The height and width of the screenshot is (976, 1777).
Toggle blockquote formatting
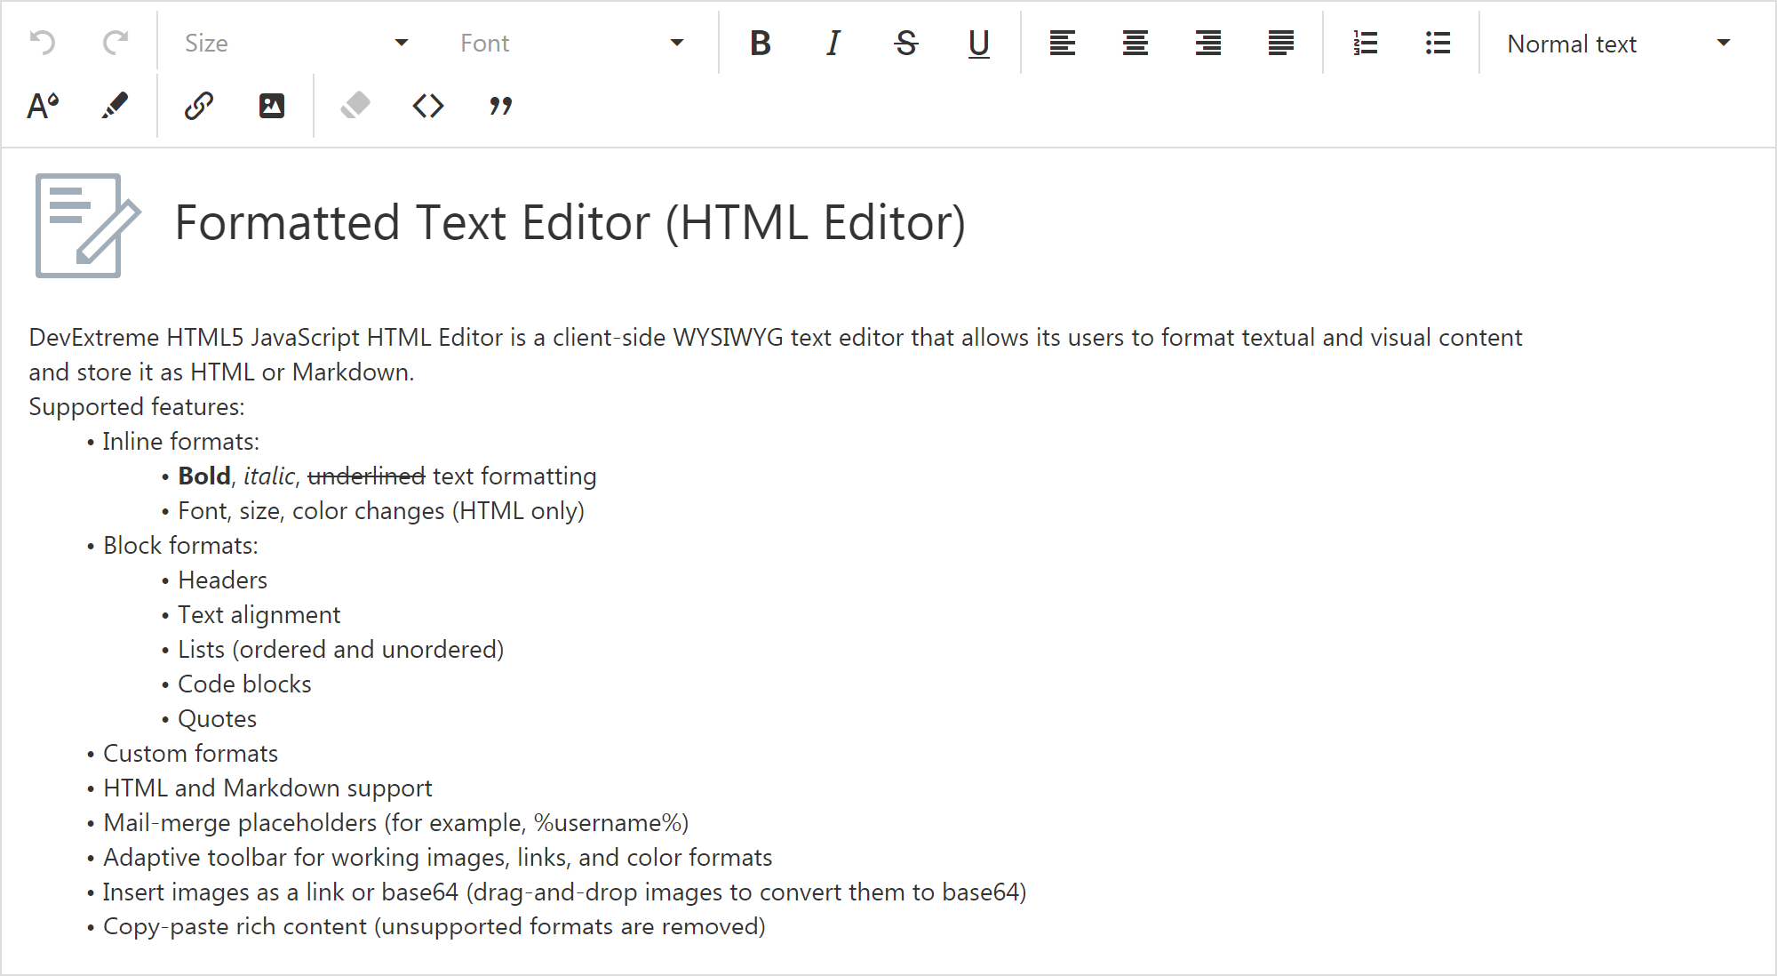click(501, 107)
